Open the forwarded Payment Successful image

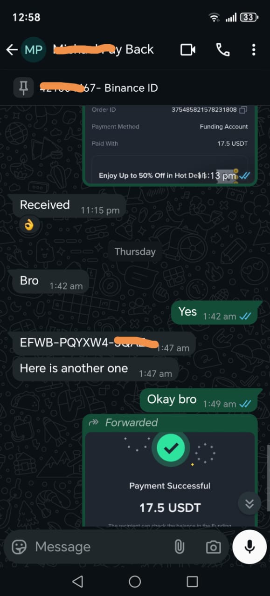coord(170,480)
